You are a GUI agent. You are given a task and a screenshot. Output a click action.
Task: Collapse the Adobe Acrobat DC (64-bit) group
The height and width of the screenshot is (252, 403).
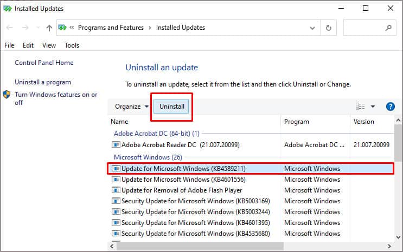point(157,134)
